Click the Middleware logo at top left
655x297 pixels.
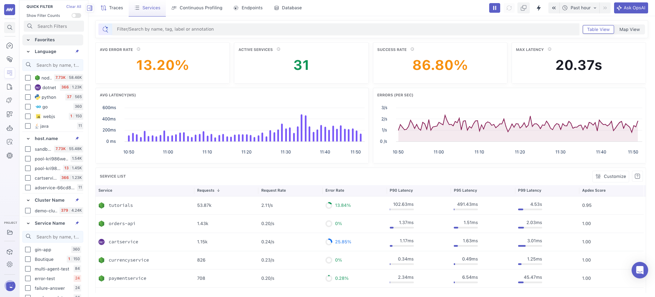10,10
